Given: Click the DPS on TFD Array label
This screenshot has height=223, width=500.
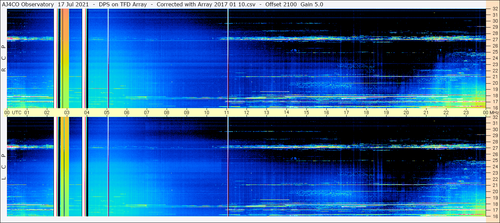Looking at the screenshot, I should click(x=123, y=5).
